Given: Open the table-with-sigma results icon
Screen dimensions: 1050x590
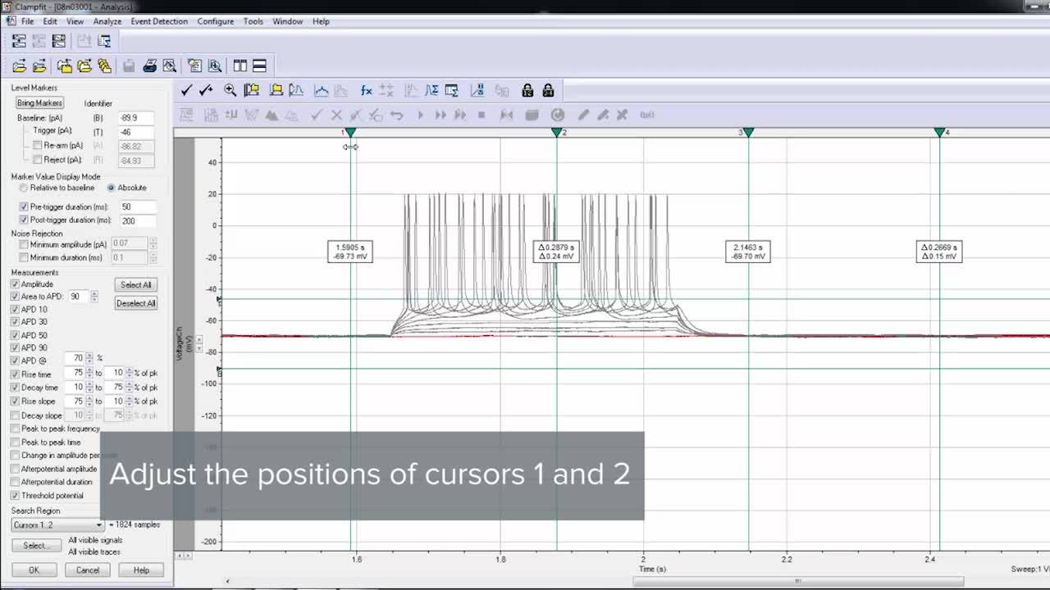Looking at the screenshot, I should (451, 90).
